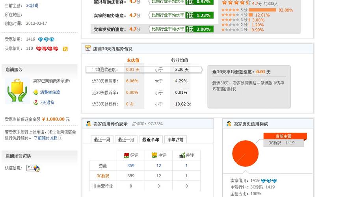Switch to the 最近一月 tab
Screen dimensions: 337x197
(126, 139)
